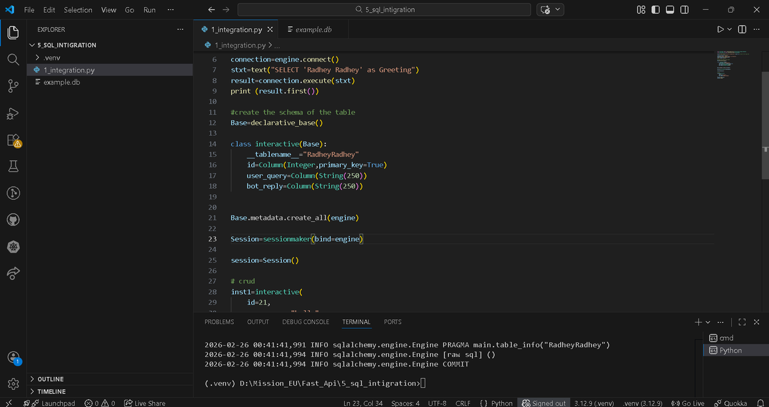The image size is (769, 407).
Task: Click the new terminal plus icon
Action: click(x=699, y=322)
